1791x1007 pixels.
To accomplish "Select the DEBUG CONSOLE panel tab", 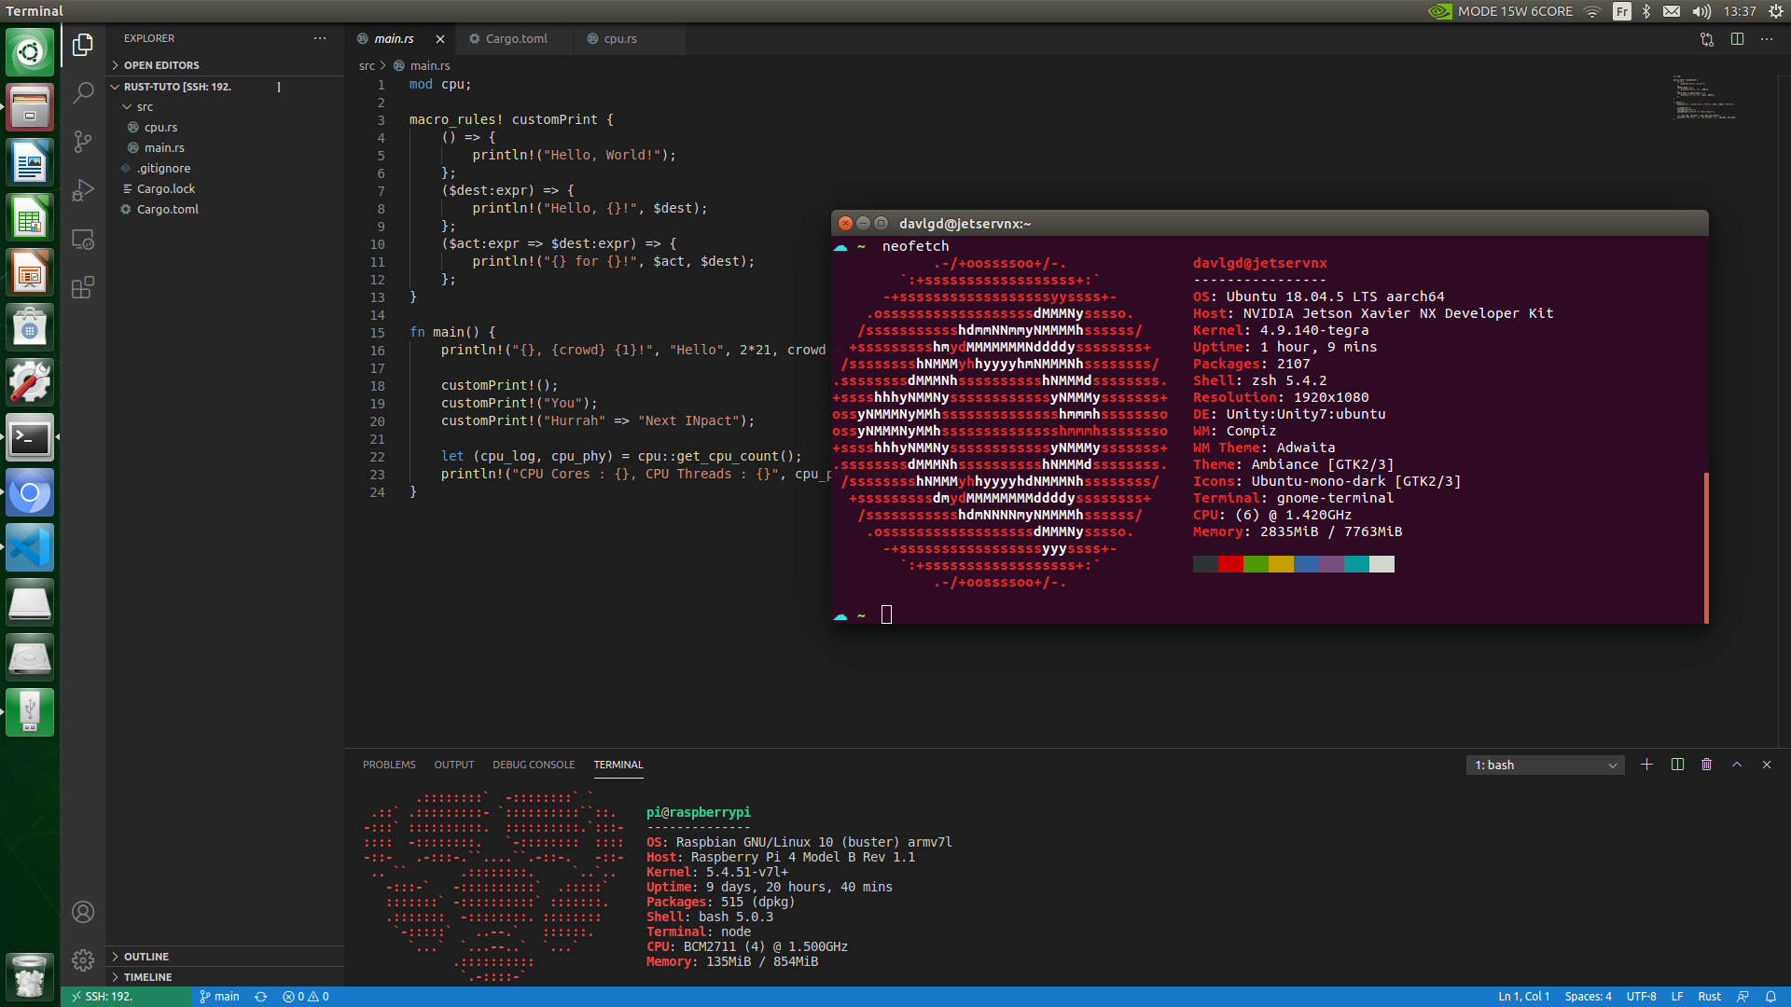I will (534, 765).
